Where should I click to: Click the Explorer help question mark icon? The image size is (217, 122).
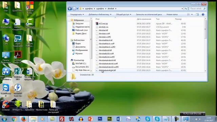point(203,14)
